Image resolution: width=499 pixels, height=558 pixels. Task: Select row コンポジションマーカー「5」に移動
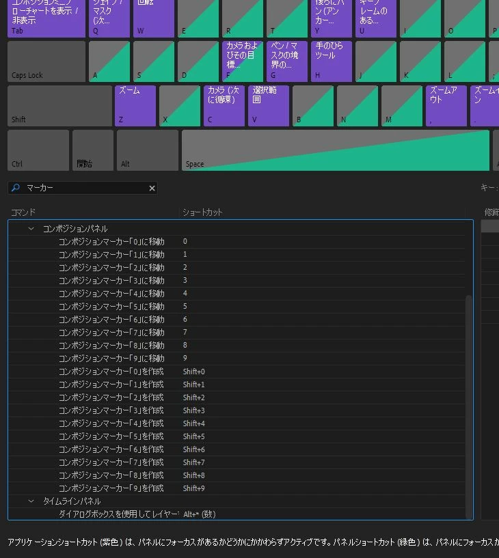[237, 307]
